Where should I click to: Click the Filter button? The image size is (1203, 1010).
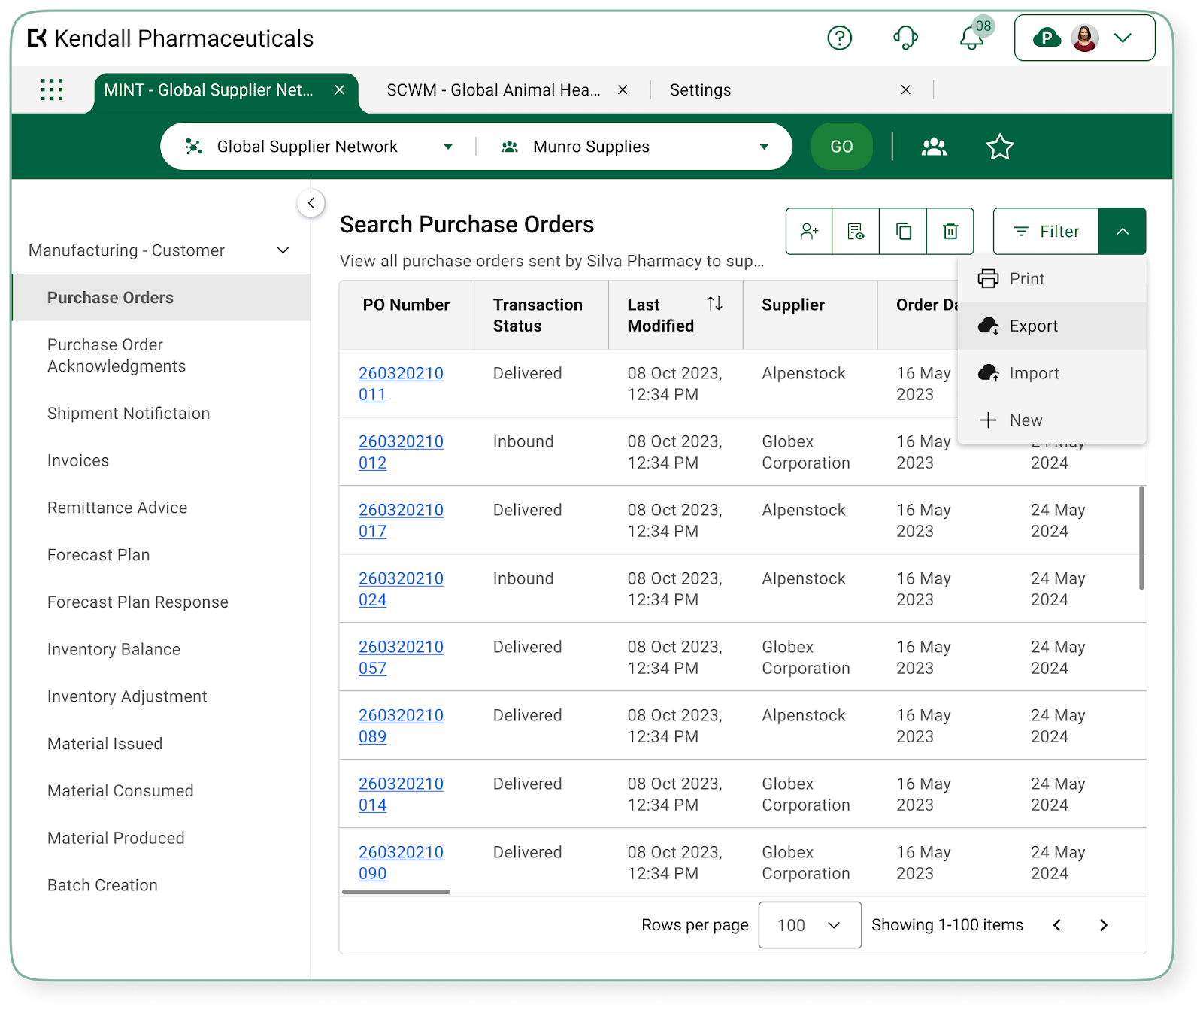tap(1046, 232)
